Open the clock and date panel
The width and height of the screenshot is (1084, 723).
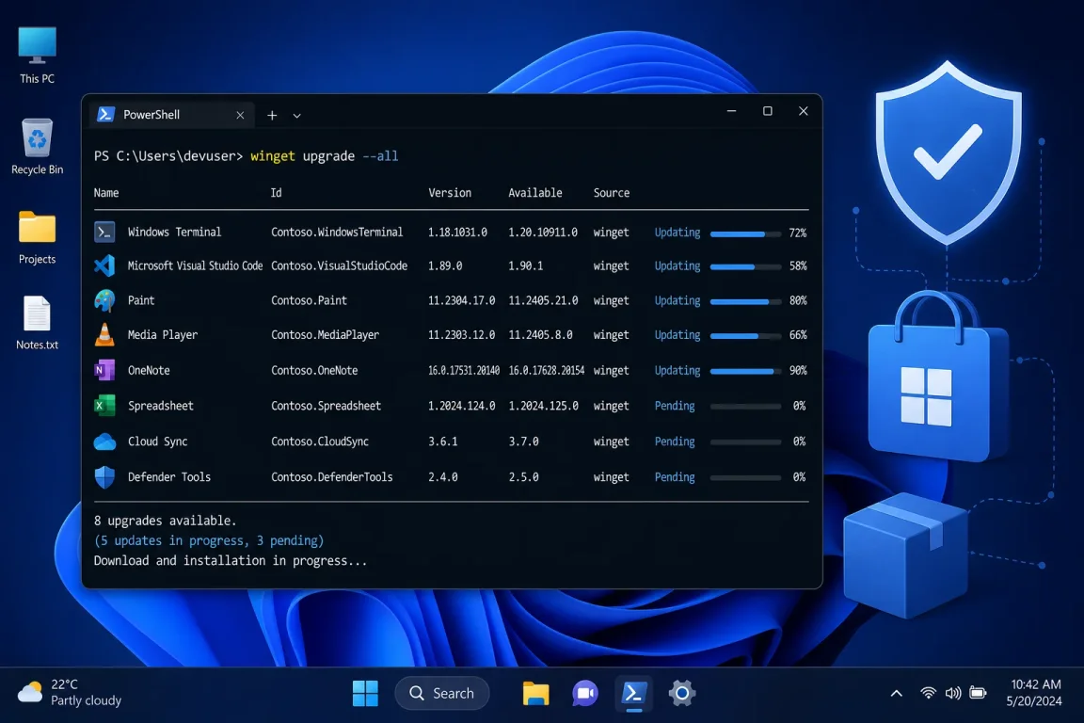coord(1035,693)
